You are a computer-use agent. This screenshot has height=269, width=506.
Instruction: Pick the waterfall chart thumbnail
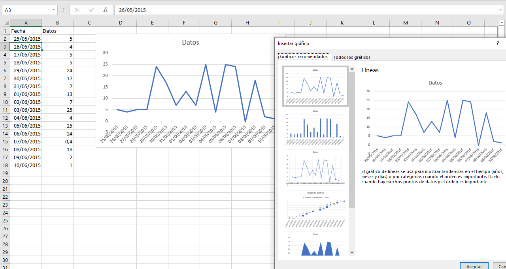tap(315, 209)
